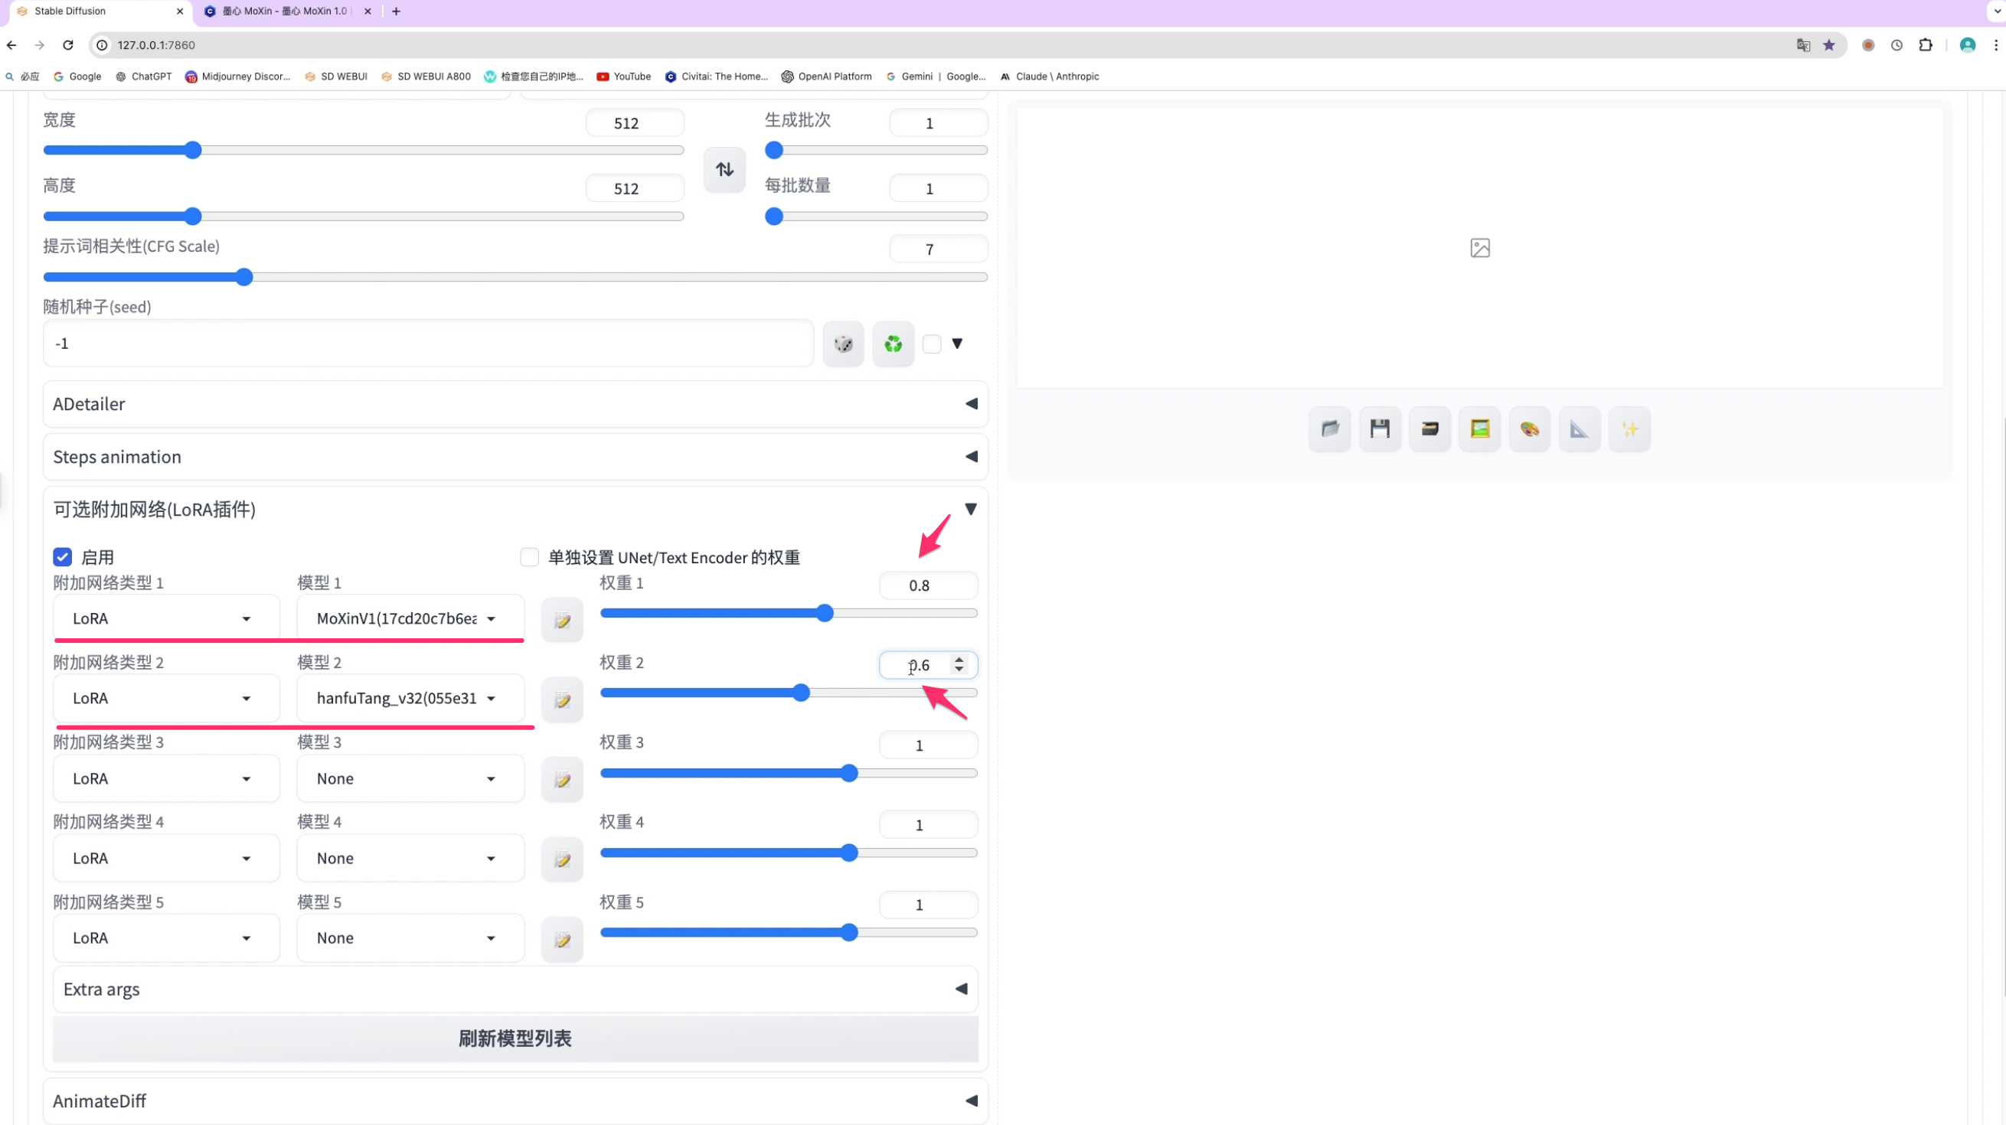Click the dice random seed button
This screenshot has width=2006, height=1125.
click(x=843, y=344)
